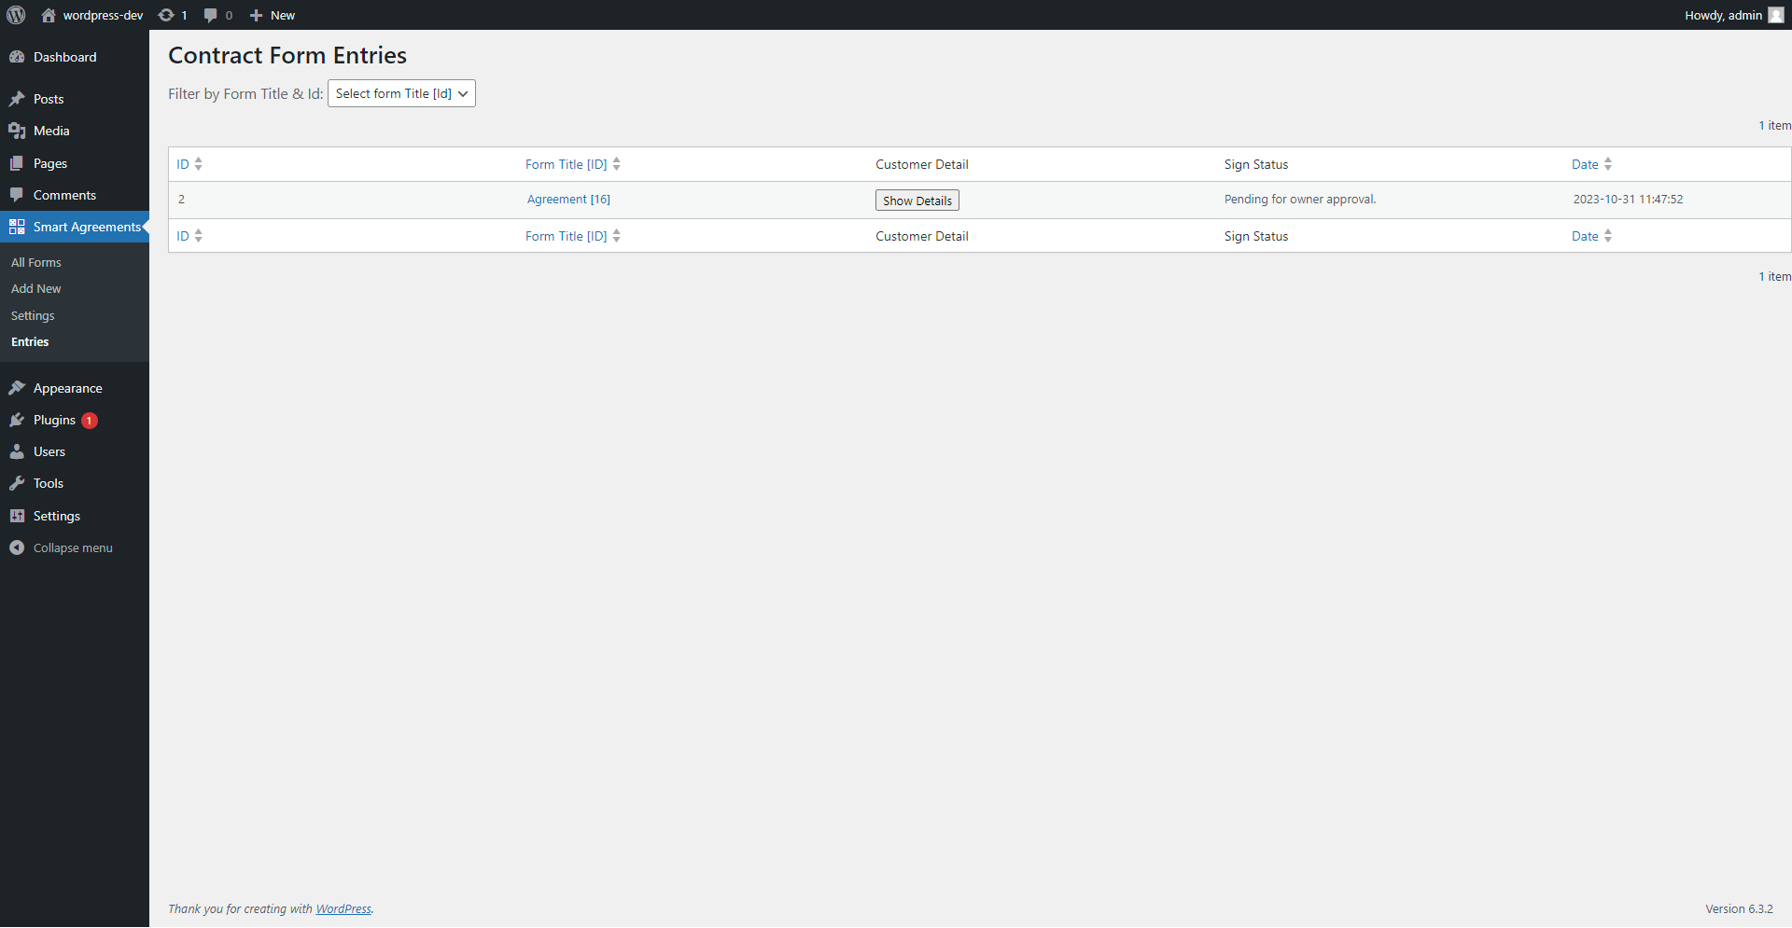
Task: Click the date 2023-10-31 11:47:52
Action: coord(1628,199)
